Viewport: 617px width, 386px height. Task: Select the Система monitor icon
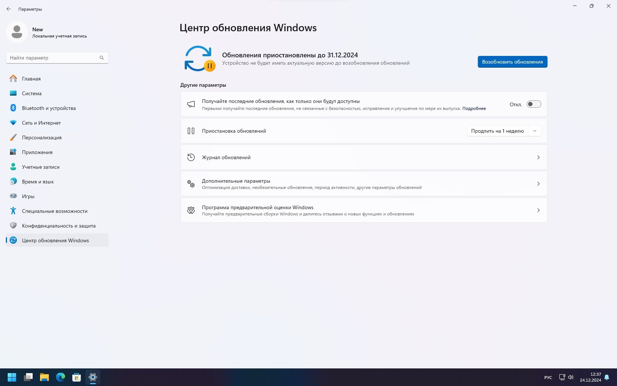[x=13, y=93]
